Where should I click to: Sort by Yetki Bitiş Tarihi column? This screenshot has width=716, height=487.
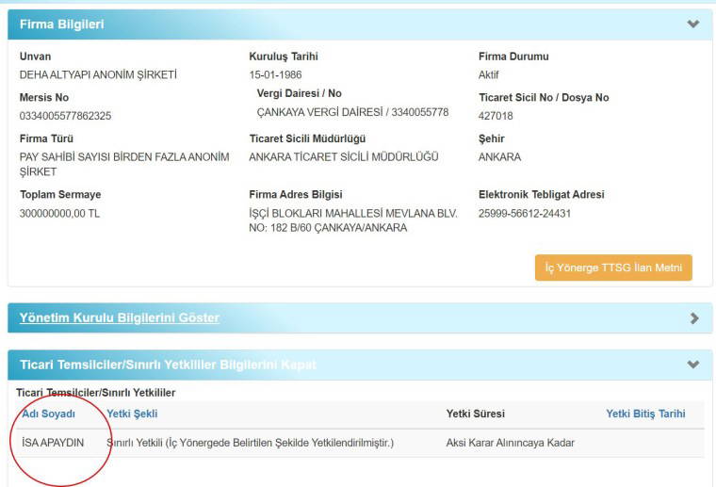(x=645, y=414)
